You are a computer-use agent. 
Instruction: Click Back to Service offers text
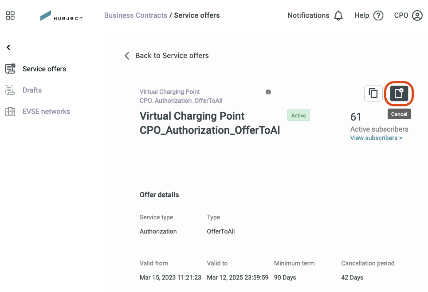[x=172, y=56]
